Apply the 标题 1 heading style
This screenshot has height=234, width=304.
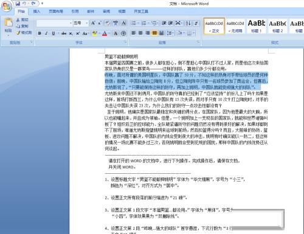257,26
